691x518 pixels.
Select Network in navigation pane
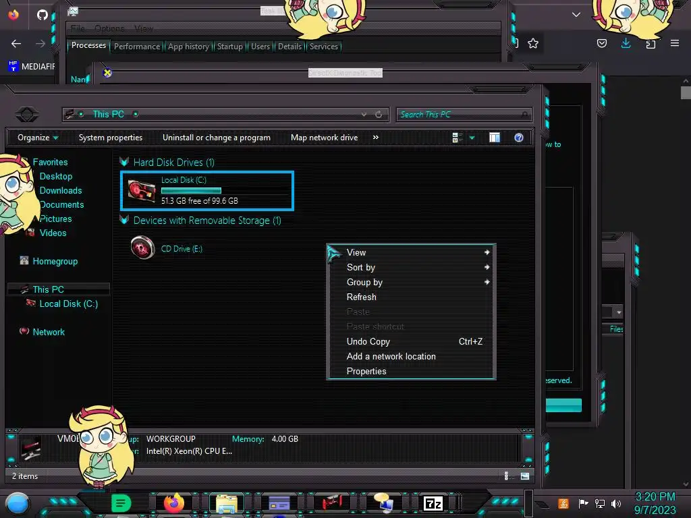pos(49,332)
